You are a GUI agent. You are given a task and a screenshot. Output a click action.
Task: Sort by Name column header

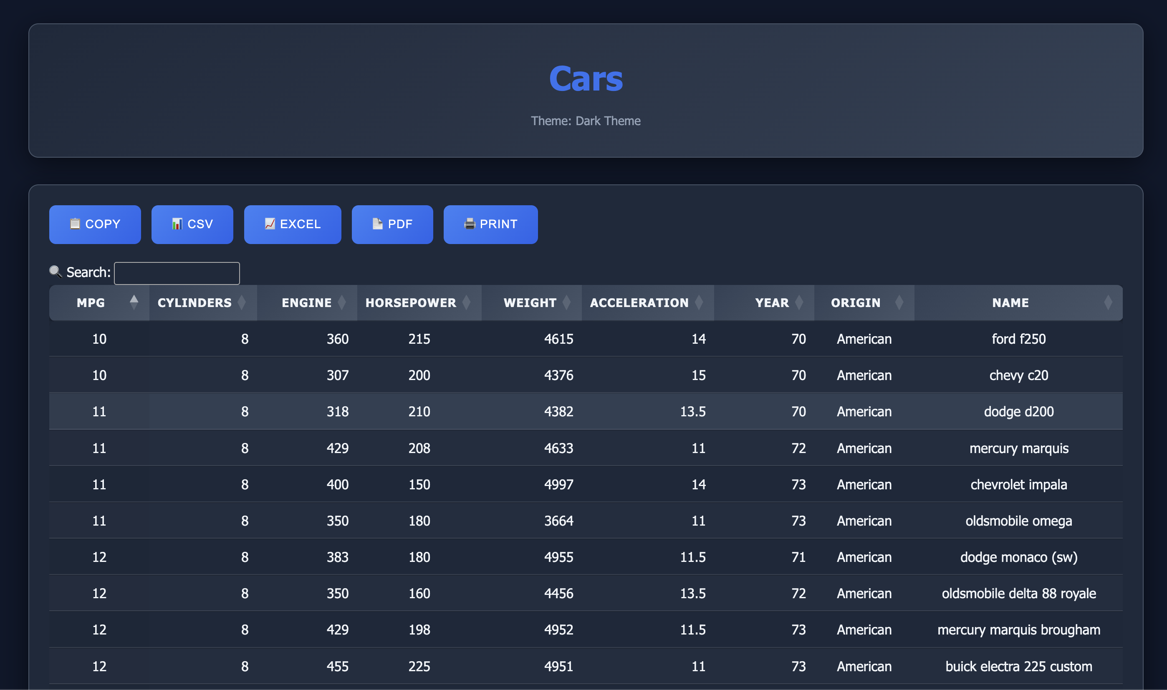tap(1010, 302)
